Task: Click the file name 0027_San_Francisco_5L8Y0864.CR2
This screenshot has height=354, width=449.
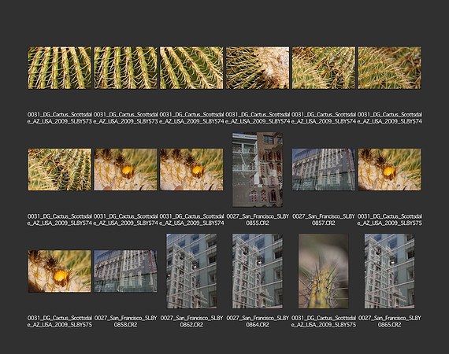Action: pyautogui.click(x=258, y=322)
